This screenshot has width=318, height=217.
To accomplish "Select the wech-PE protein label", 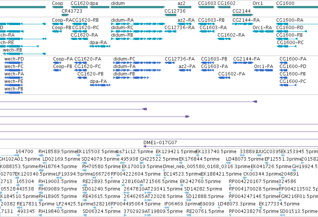I will pos(14,81).
